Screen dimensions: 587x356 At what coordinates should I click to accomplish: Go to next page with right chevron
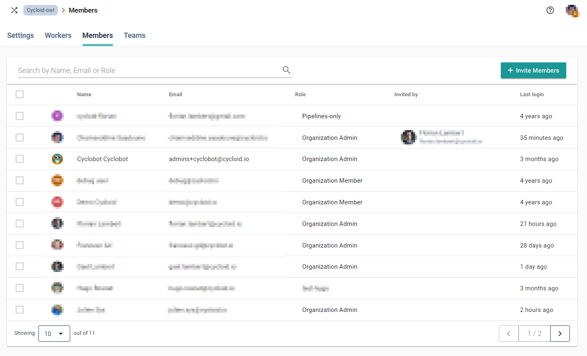point(560,334)
